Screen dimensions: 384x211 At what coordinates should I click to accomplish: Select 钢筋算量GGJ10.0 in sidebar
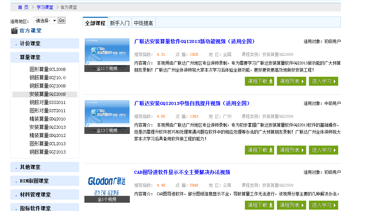tap(48, 77)
